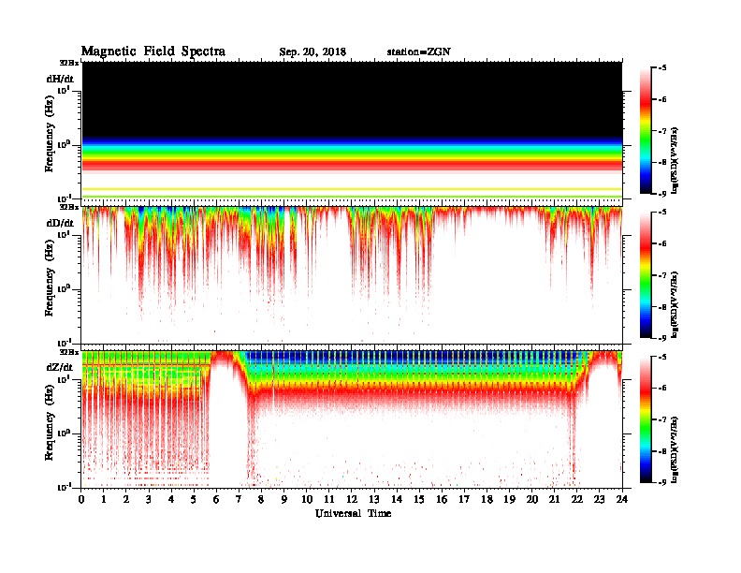Click hour tick label 15 on time axis
This screenshot has height=573, width=741.
pyautogui.click(x=419, y=499)
